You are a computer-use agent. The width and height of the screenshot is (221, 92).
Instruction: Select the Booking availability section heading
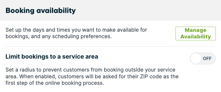point(40,10)
